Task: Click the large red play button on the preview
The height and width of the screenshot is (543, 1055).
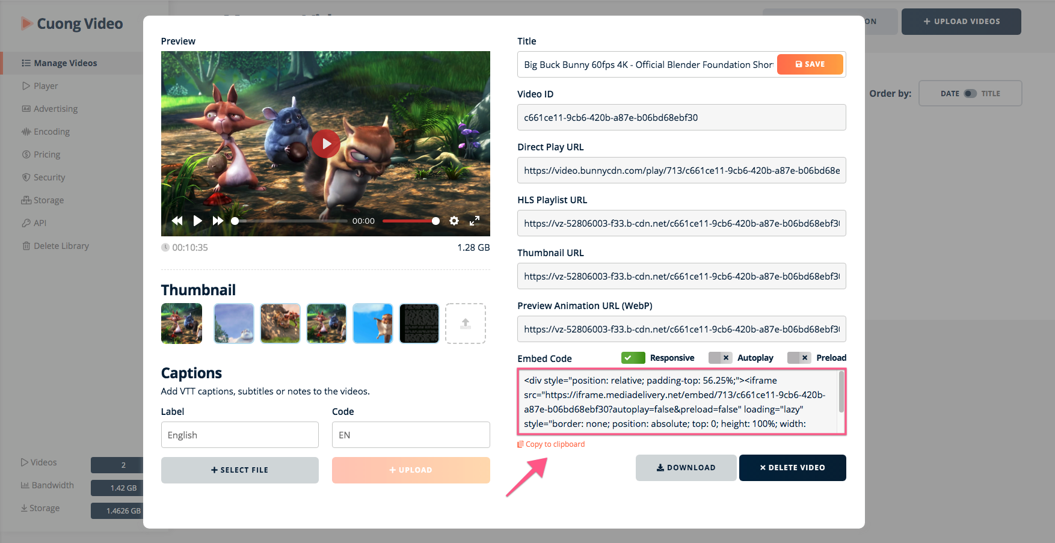Action: [325, 144]
